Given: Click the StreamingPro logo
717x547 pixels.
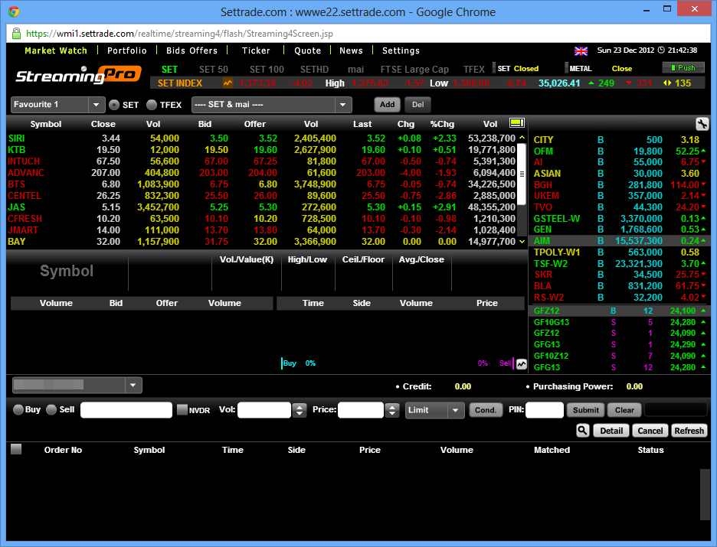Looking at the screenshot, I should point(77,75).
